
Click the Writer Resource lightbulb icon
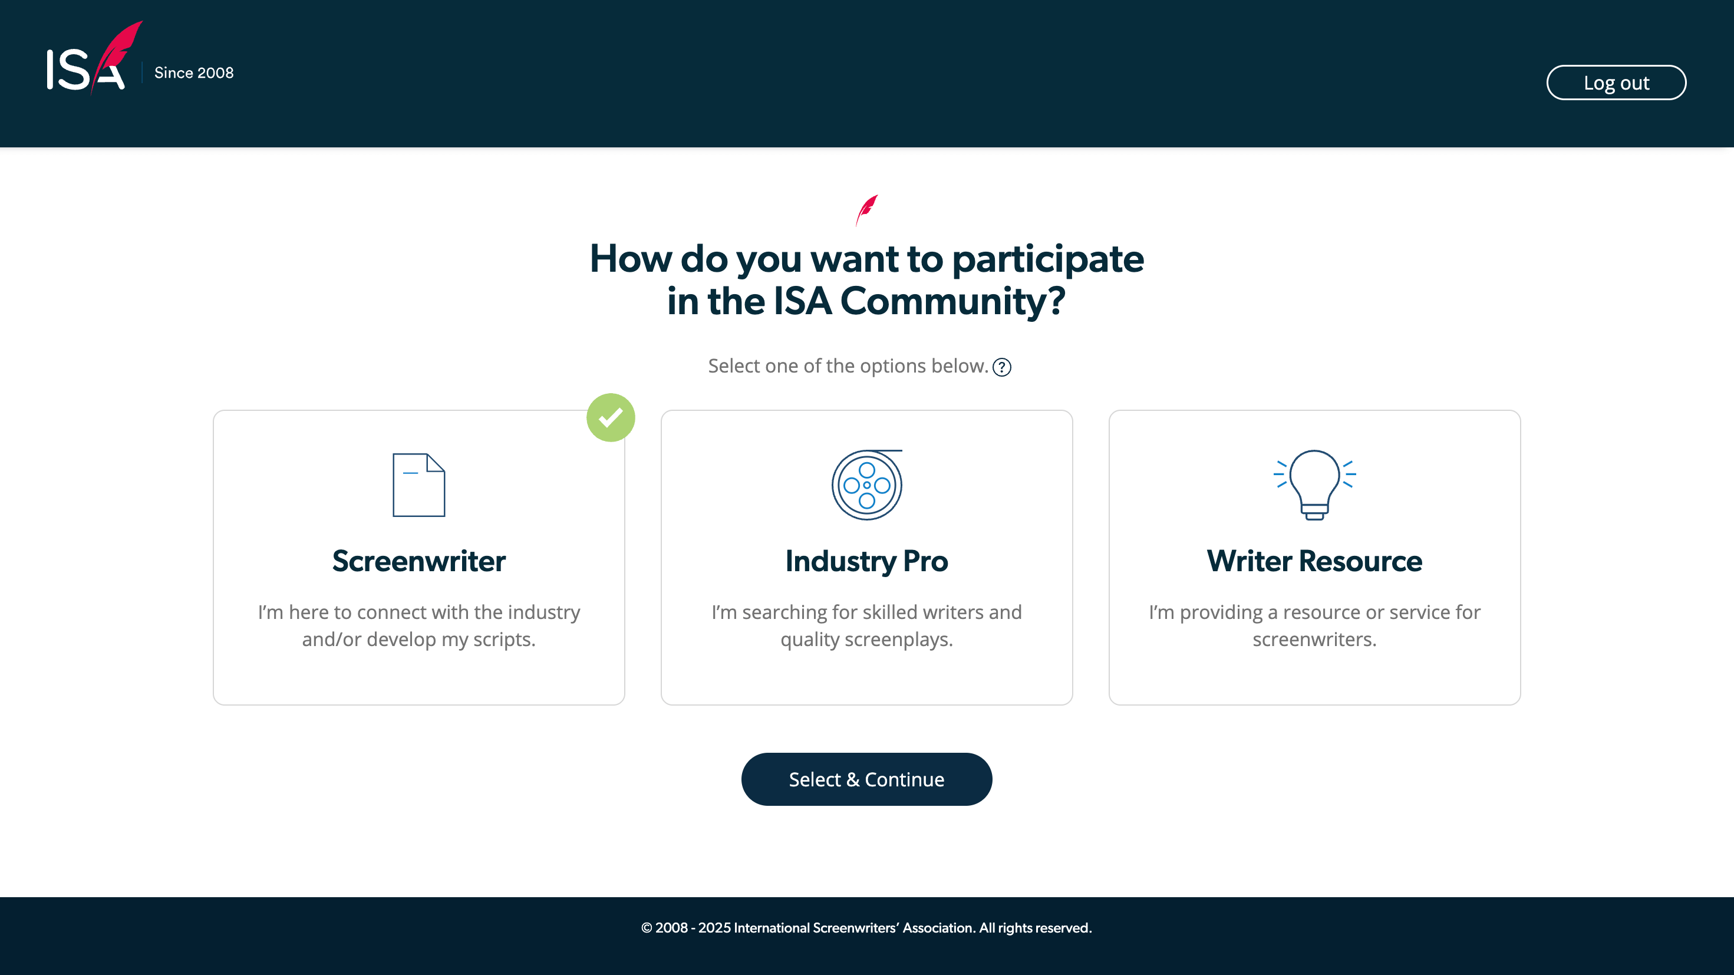[1314, 485]
